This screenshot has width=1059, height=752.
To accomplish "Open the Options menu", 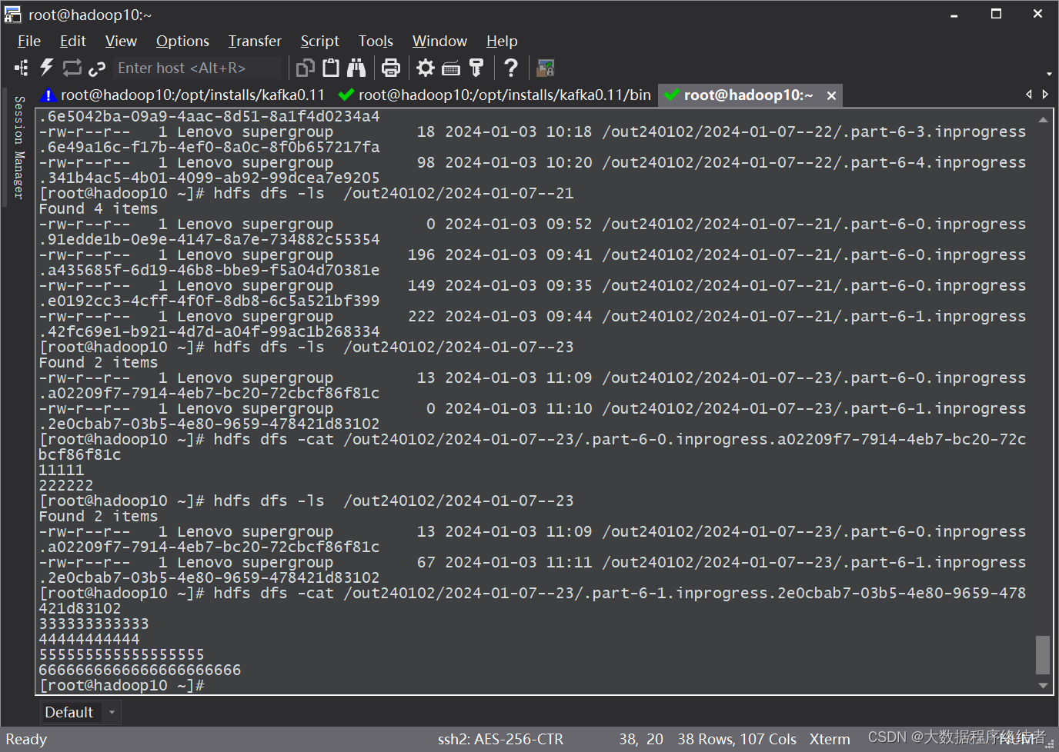I will (182, 41).
